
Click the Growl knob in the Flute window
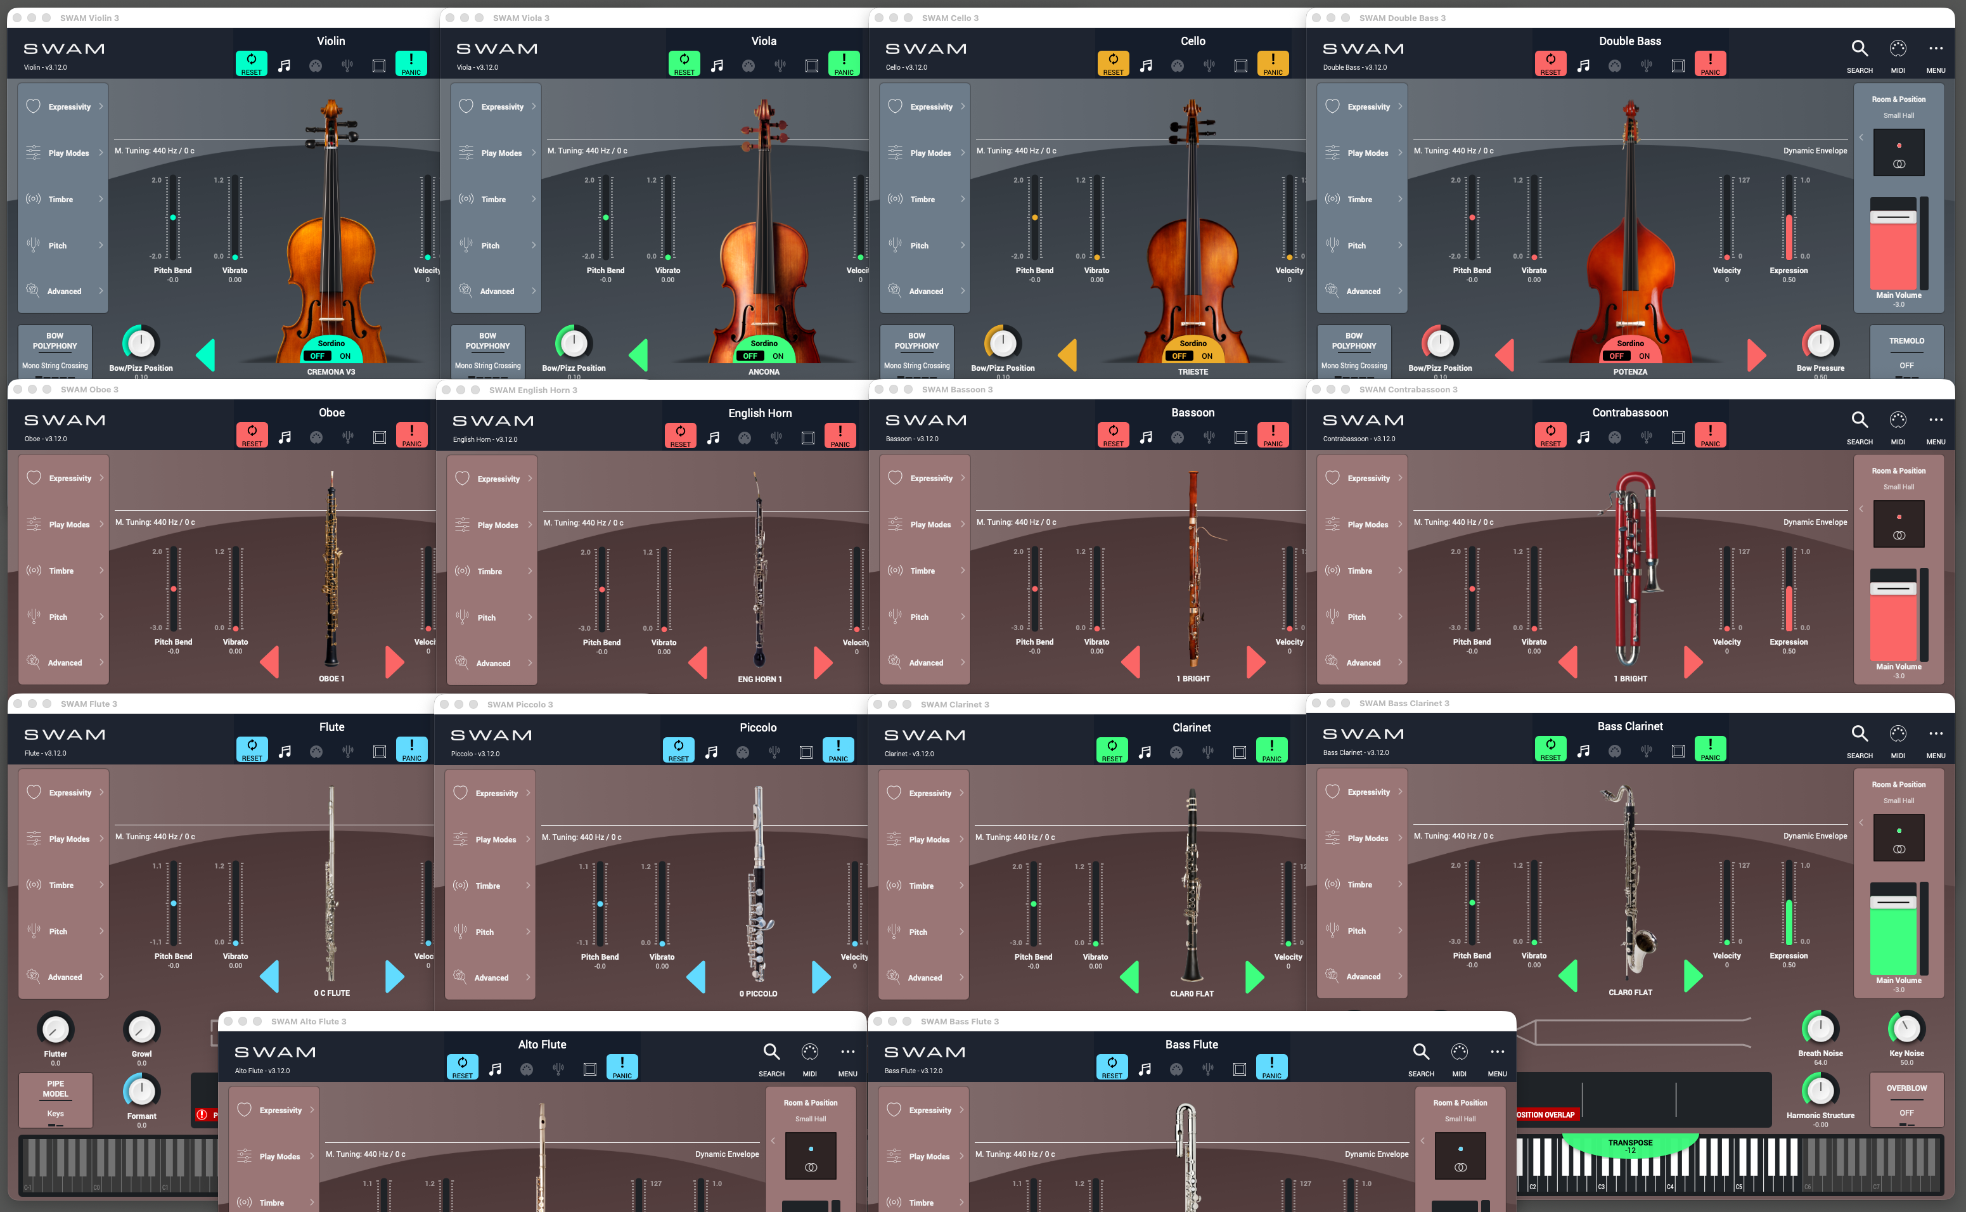point(141,1028)
